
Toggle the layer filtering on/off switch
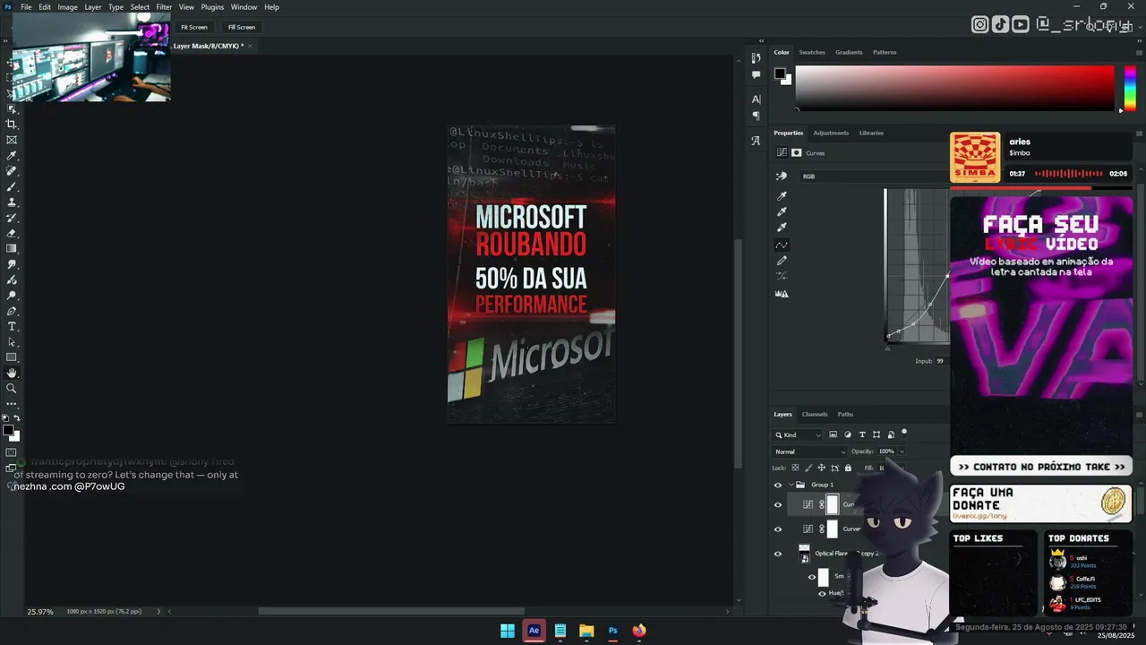click(904, 433)
